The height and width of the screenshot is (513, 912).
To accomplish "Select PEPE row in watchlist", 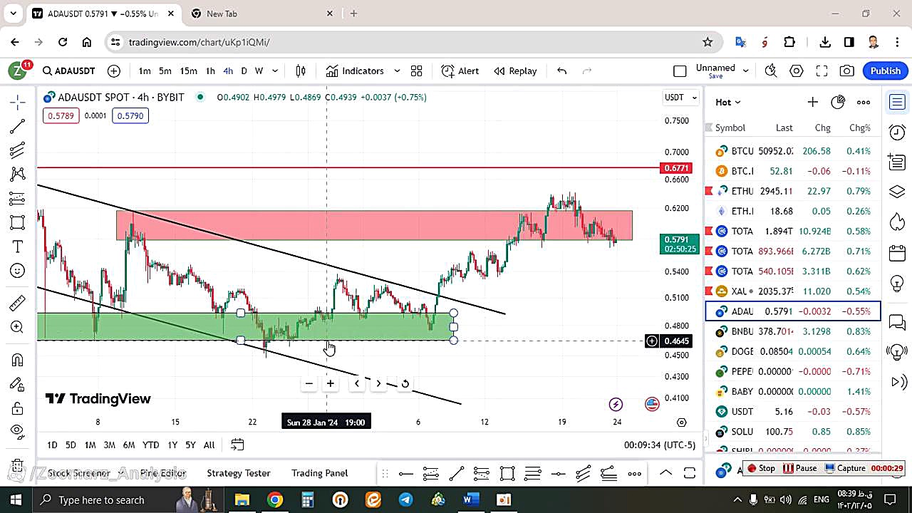I will (x=793, y=371).
